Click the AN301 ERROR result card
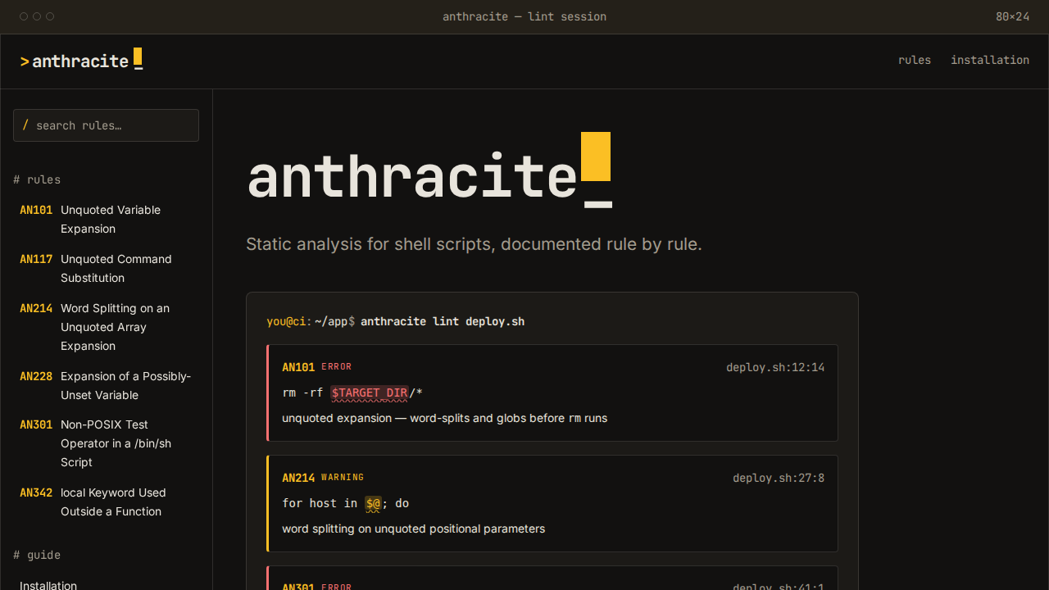The width and height of the screenshot is (1049, 590). [552, 579]
